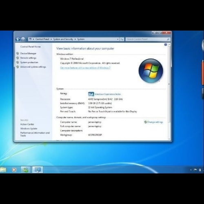The height and width of the screenshot is (204, 204).
Task: Click the greyed Forward arrow button
Action: (x=23, y=39)
